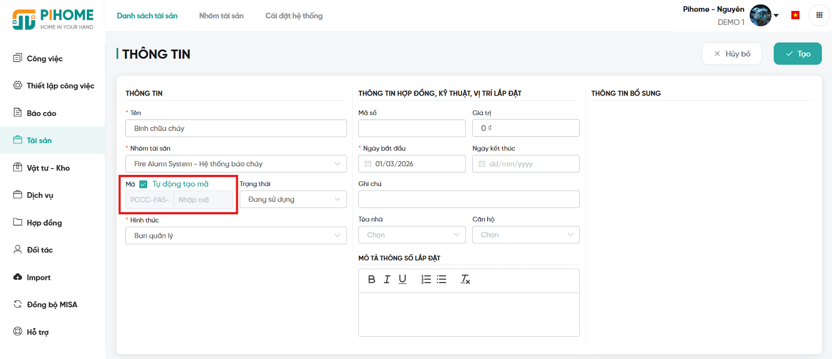Click the Tạo button
This screenshot has height=359, width=832.
point(797,54)
